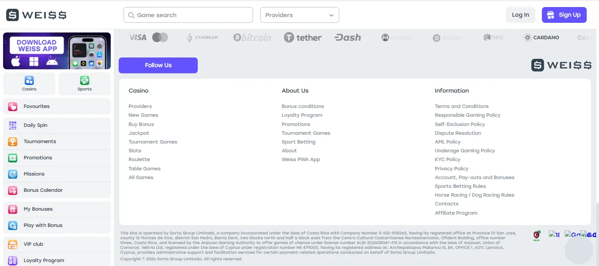The width and height of the screenshot is (599, 266).
Task: Click the Weiss logo in the header
Action: (36, 15)
